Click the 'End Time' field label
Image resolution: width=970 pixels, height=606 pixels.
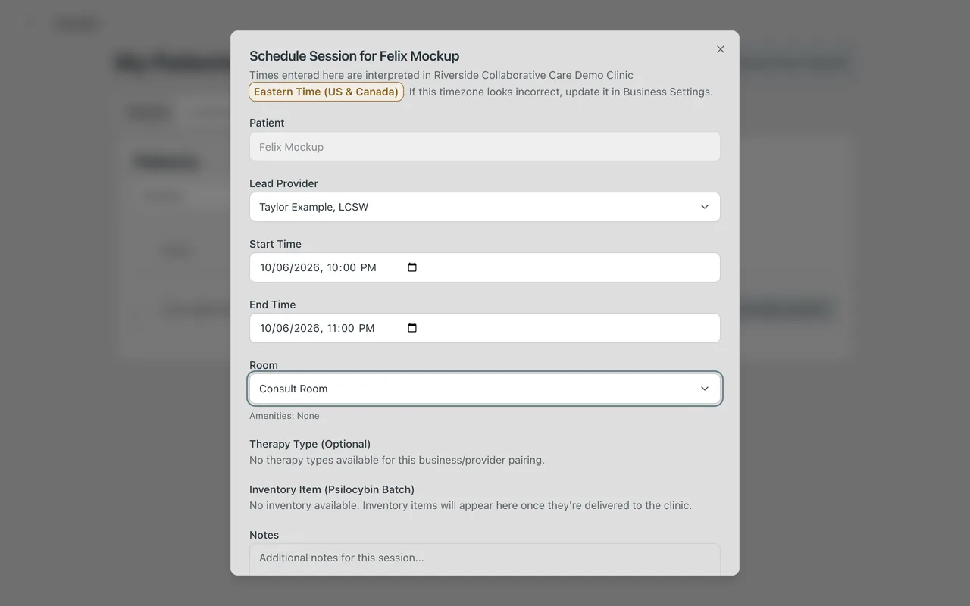pyautogui.click(x=273, y=305)
